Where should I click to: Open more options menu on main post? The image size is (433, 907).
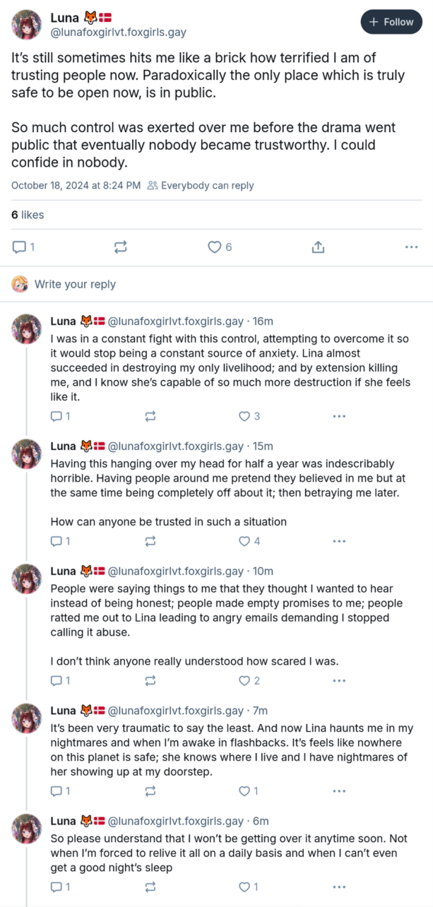pyautogui.click(x=411, y=247)
